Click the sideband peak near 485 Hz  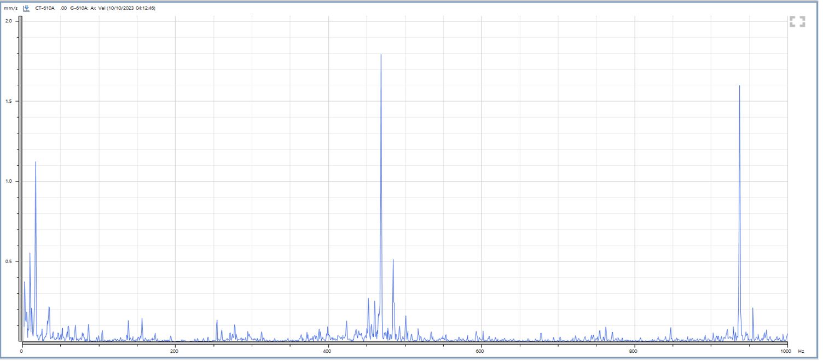[393, 261]
